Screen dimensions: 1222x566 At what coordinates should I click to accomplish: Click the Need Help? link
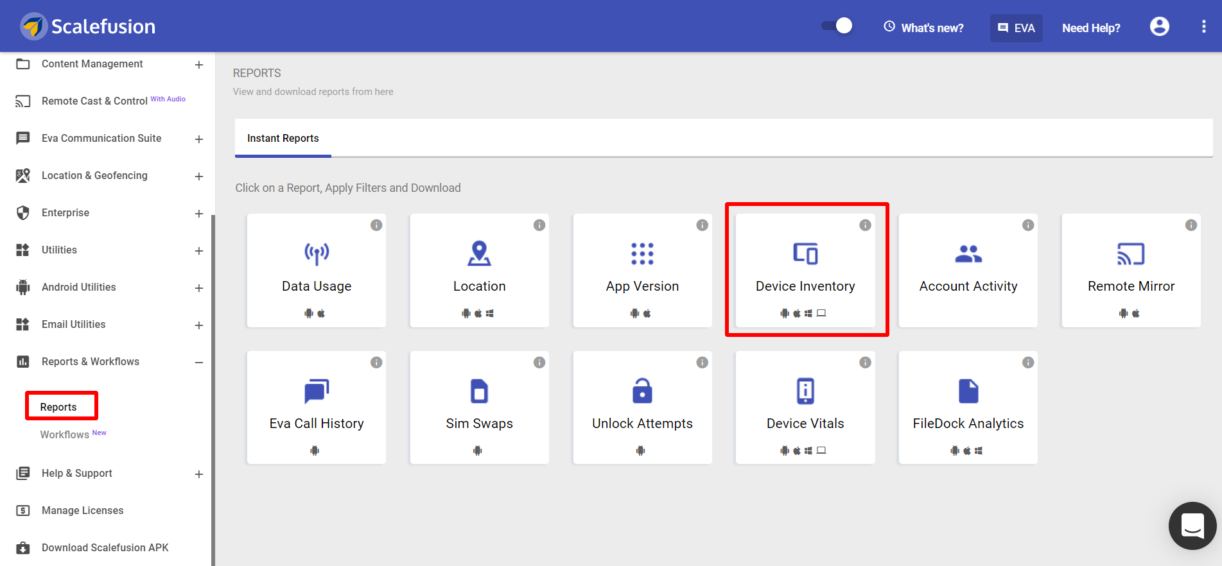click(x=1091, y=28)
